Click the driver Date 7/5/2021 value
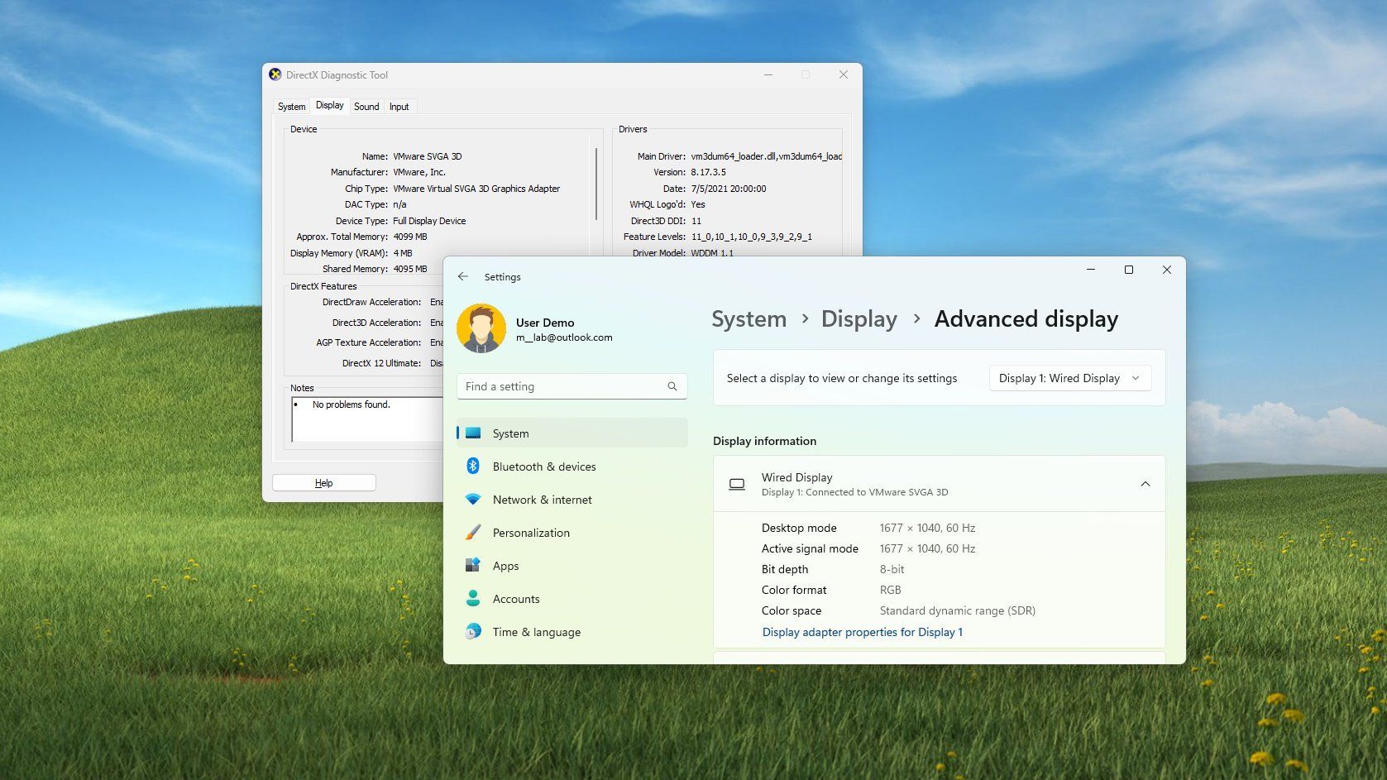The width and height of the screenshot is (1387, 780). pyautogui.click(x=729, y=189)
